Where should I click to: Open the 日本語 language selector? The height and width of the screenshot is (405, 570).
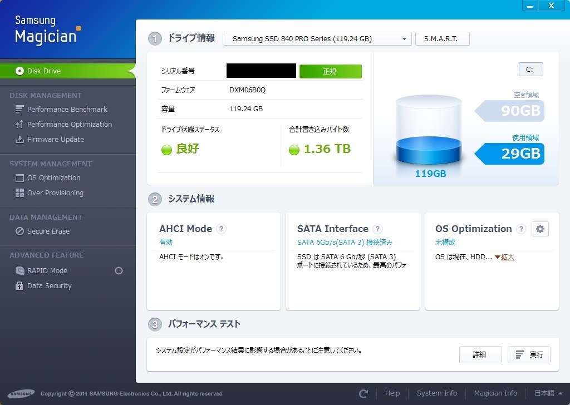point(548,393)
